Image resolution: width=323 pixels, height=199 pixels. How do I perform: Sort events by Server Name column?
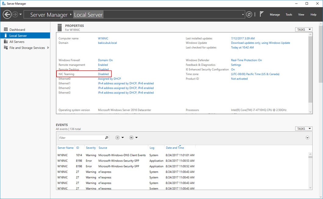point(66,148)
